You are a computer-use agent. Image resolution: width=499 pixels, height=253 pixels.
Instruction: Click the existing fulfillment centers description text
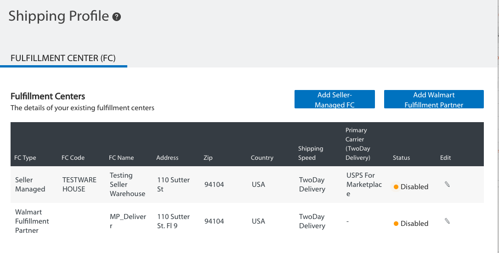coord(82,108)
